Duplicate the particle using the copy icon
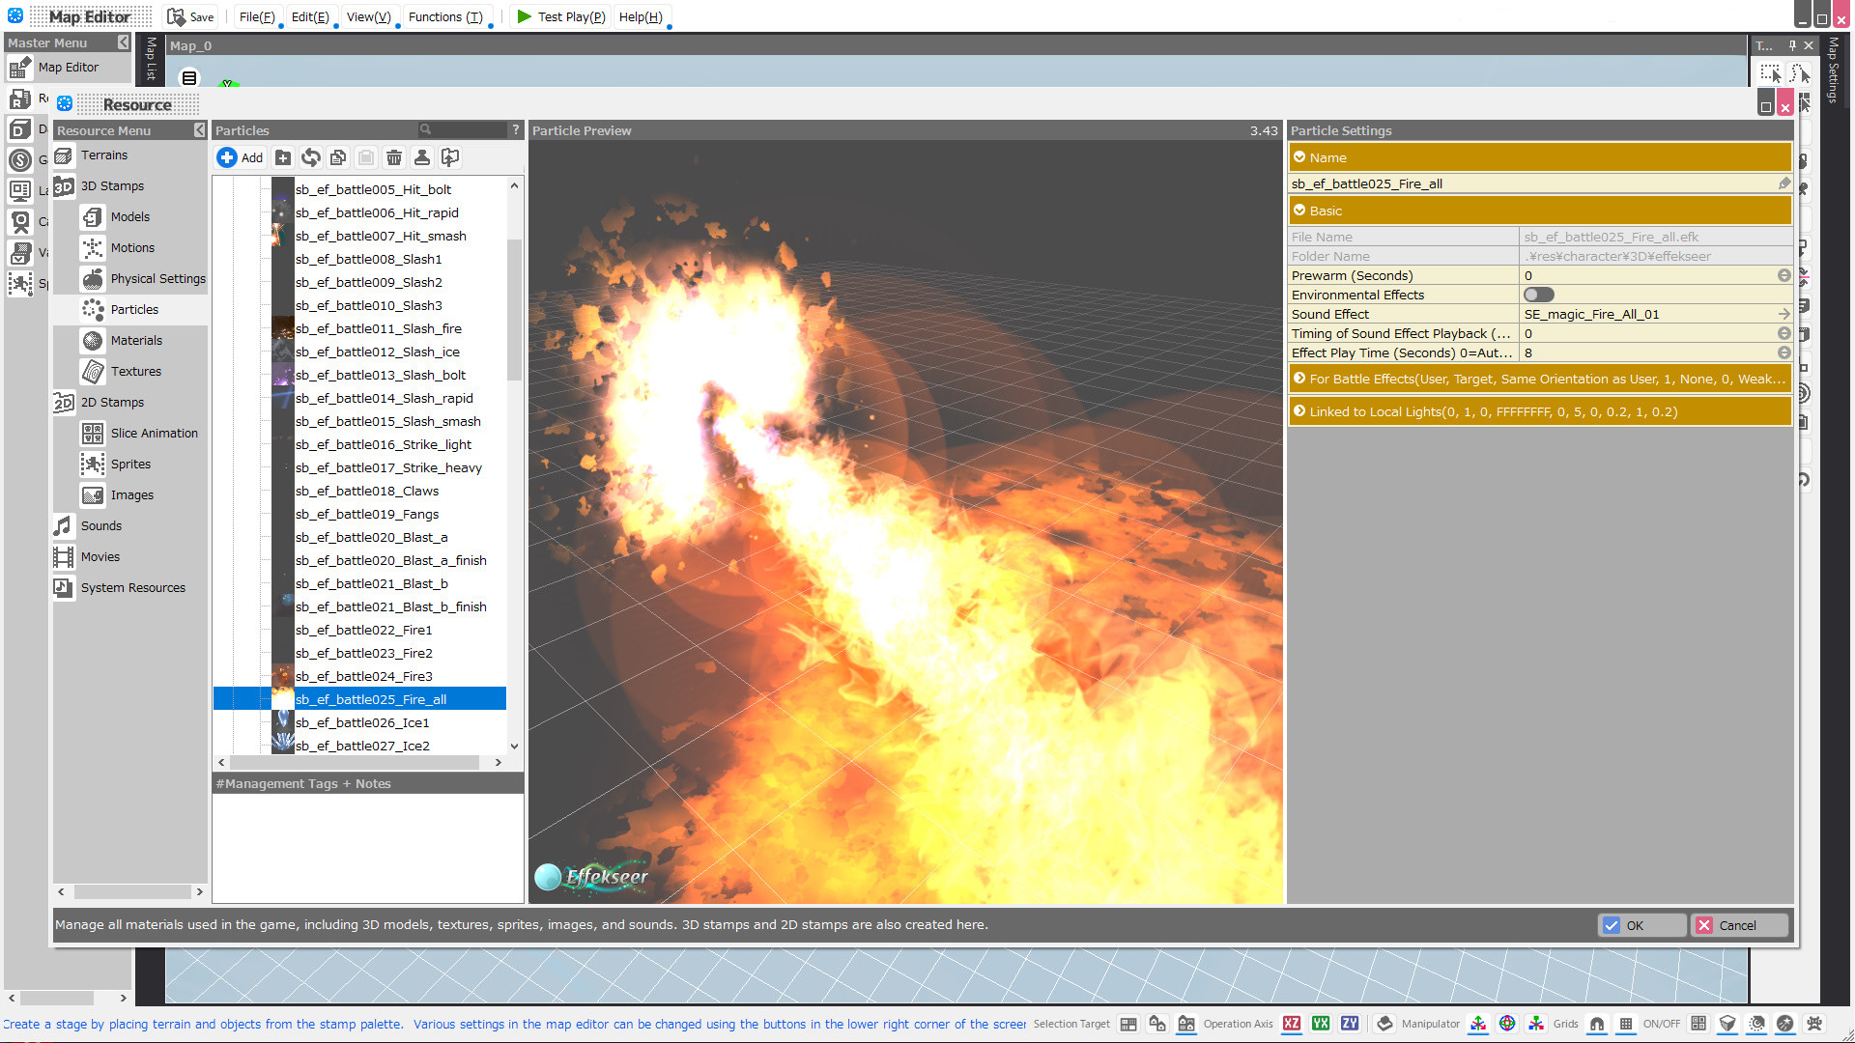The height and width of the screenshot is (1043, 1855). pyautogui.click(x=338, y=157)
